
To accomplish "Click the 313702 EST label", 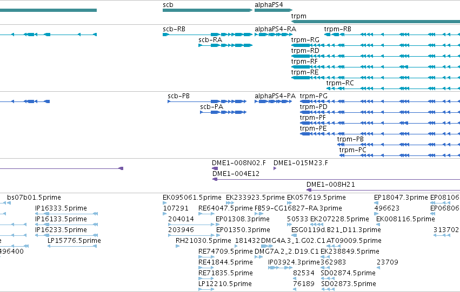I will pos(446,230).
